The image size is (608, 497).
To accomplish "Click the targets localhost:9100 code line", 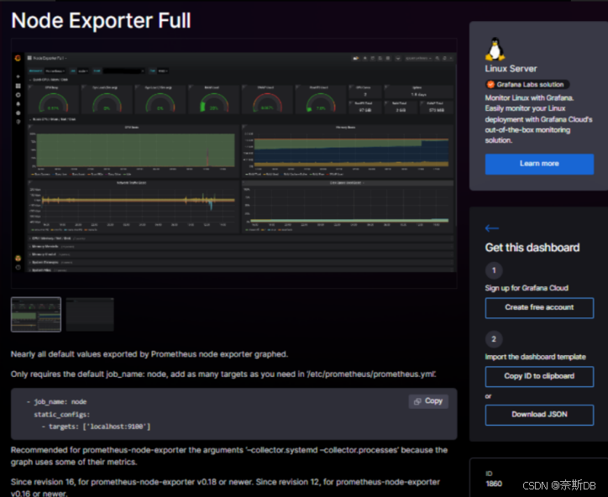I will [97, 426].
